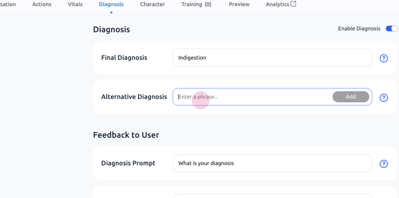Focus the Alternative Diagnosis phrase field

click(x=252, y=97)
